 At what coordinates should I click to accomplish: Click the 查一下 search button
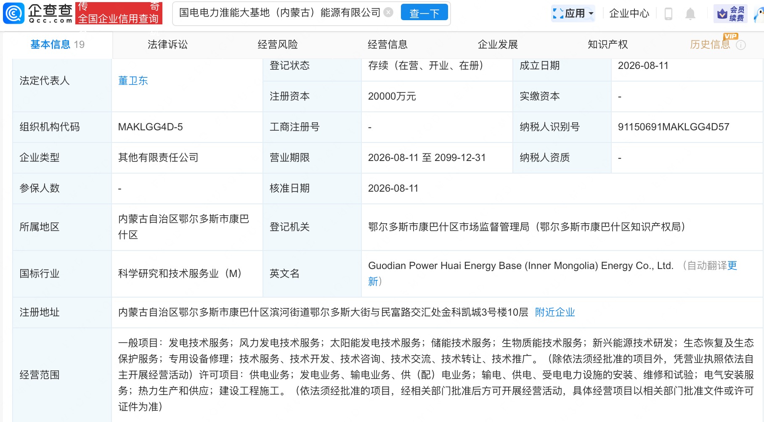424,13
